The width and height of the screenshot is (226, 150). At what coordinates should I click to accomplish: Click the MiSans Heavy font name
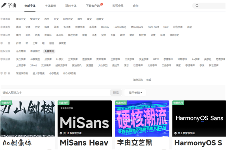pos(84,143)
